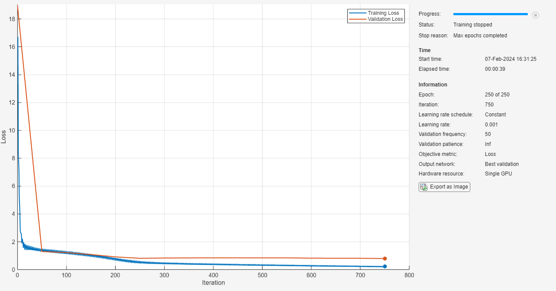Click the final orange validation loss marker
The height and width of the screenshot is (291, 556).
coord(385,258)
